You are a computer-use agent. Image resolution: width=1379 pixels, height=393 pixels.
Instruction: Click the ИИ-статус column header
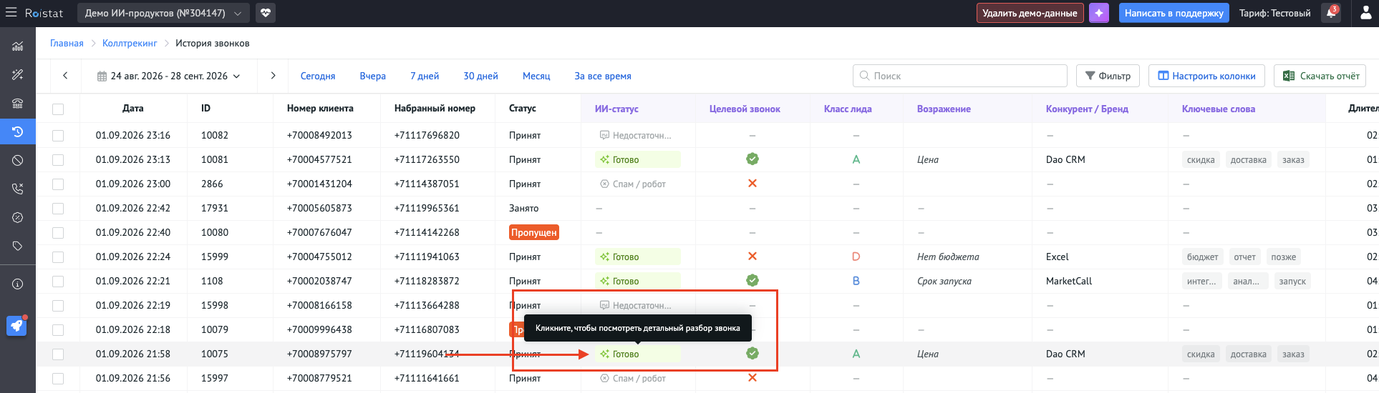coord(616,109)
